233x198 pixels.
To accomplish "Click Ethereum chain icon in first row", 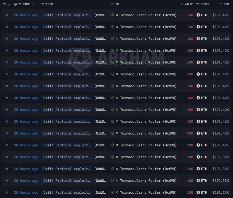I will (7, 15).
